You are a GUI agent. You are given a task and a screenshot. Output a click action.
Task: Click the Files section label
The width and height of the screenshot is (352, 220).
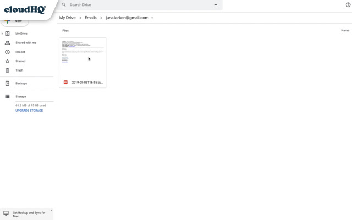click(x=65, y=31)
